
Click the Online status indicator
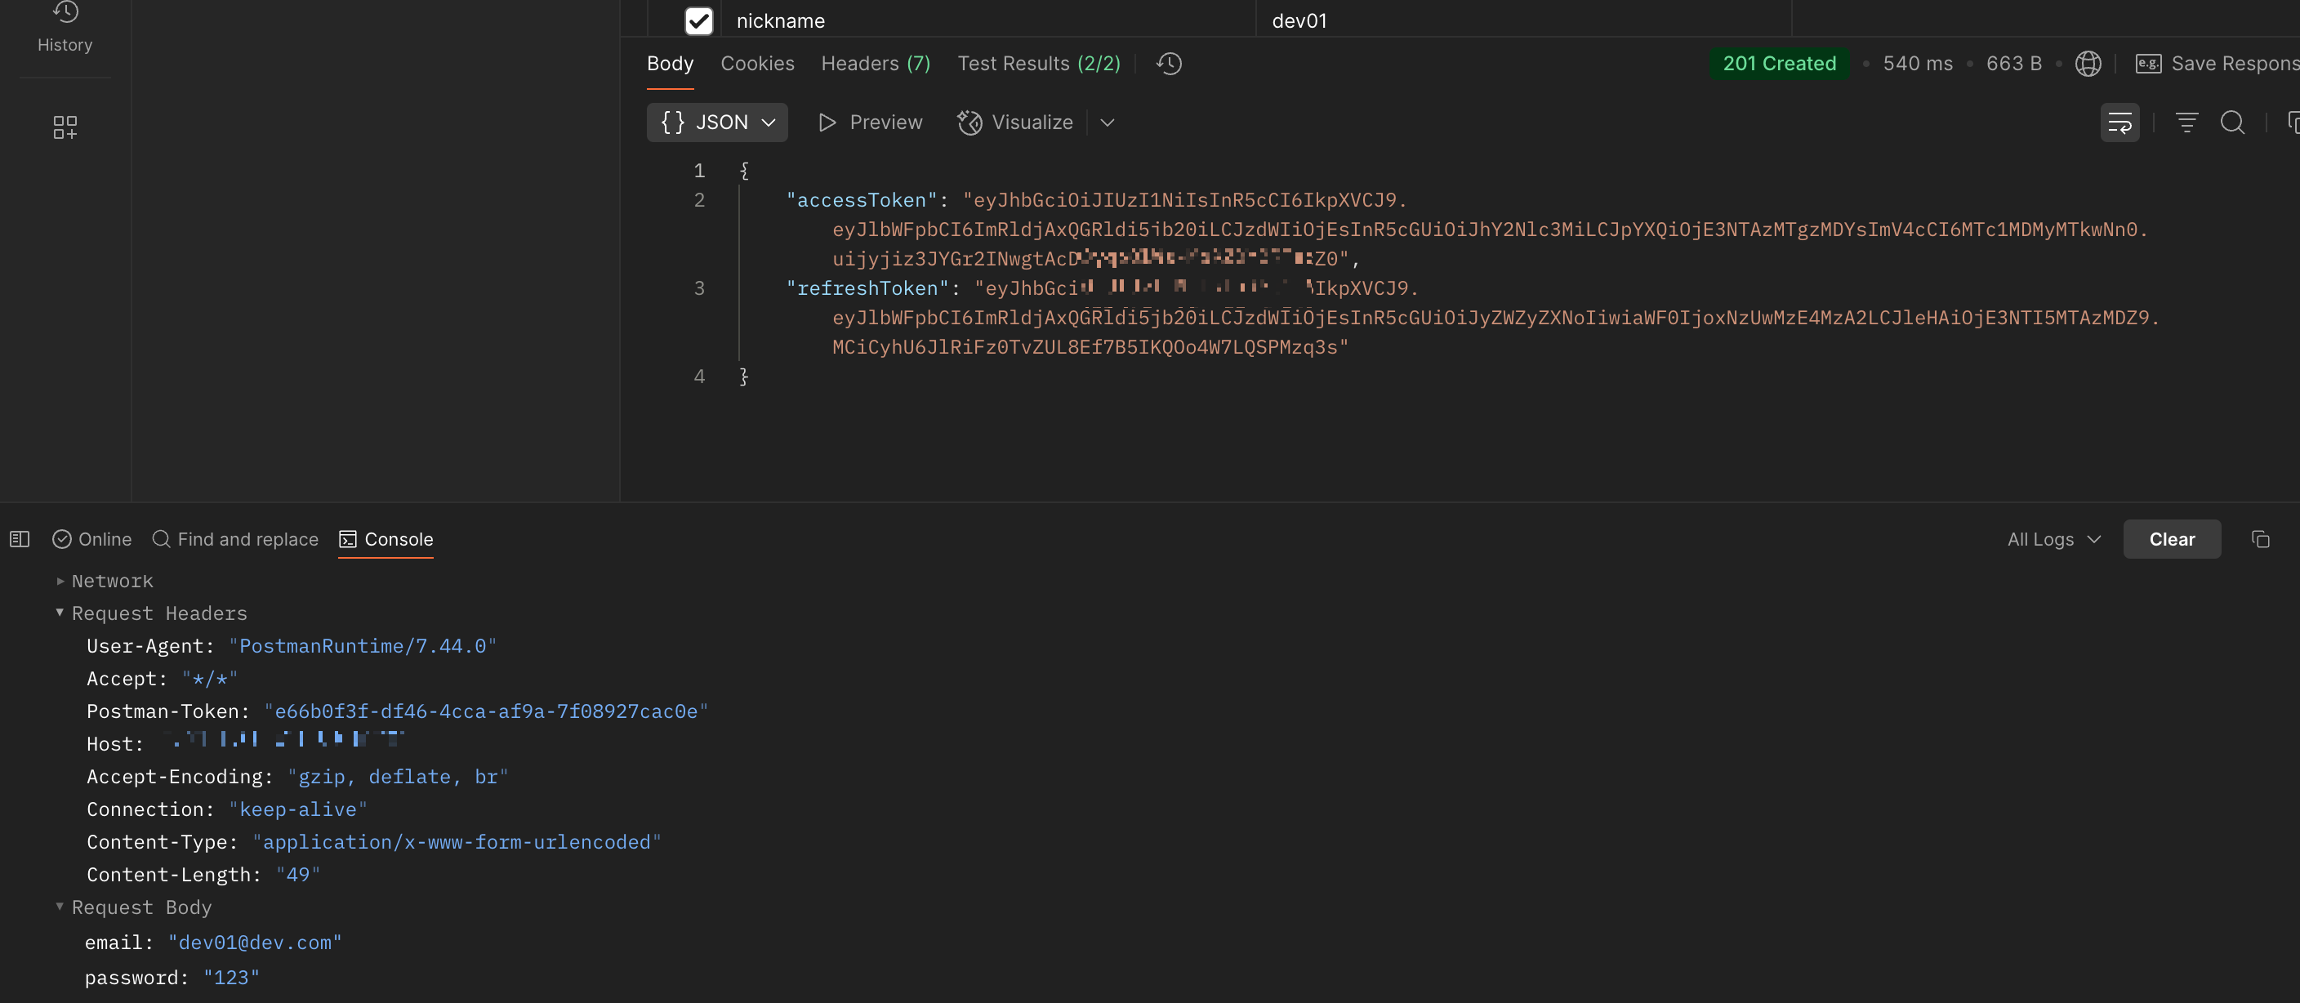click(92, 539)
